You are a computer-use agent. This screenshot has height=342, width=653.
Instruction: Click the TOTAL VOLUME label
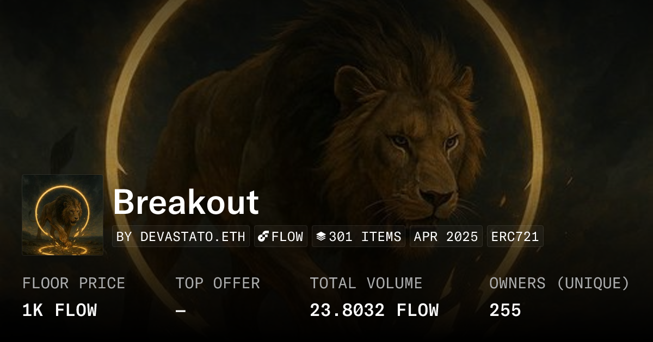tap(366, 283)
